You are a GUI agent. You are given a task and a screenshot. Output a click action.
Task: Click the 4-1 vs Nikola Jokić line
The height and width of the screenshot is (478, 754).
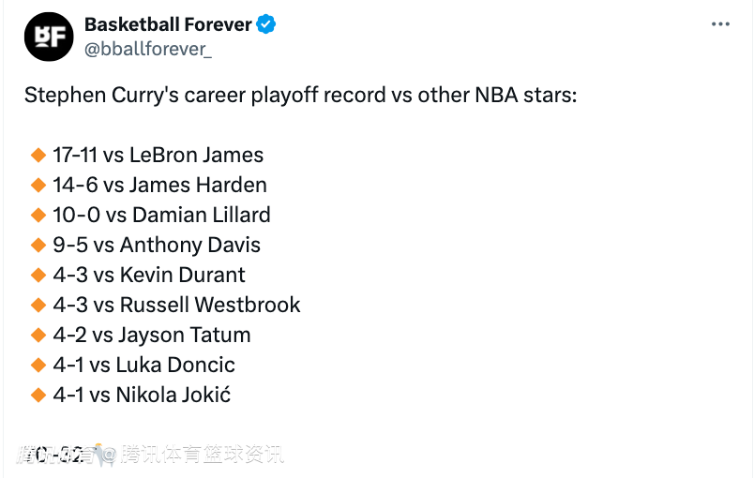(142, 396)
